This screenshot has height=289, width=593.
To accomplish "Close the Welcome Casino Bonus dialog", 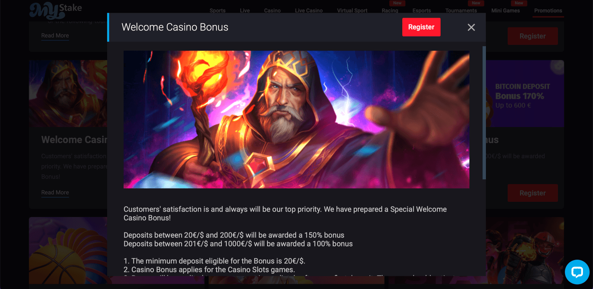I will pos(471,27).
